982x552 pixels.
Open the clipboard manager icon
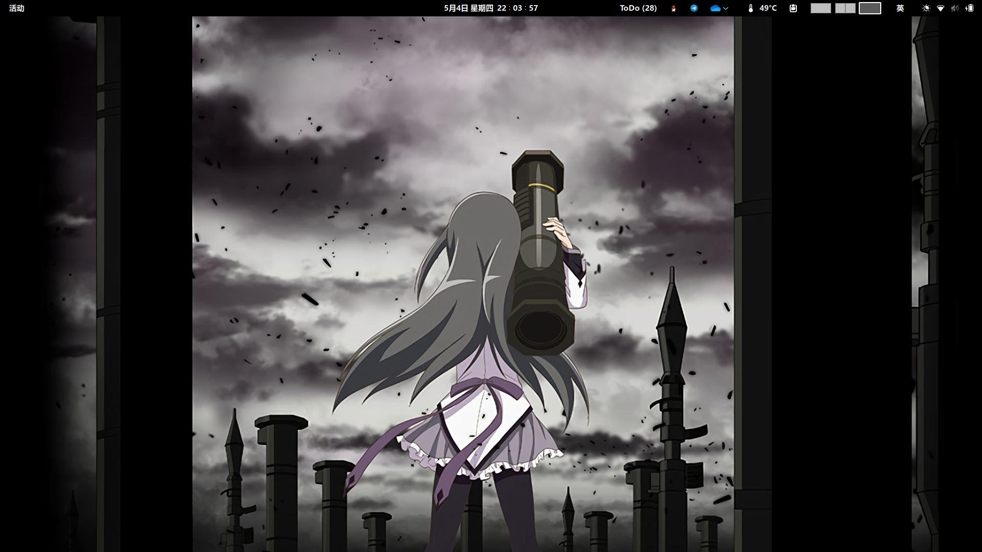pos(793,8)
